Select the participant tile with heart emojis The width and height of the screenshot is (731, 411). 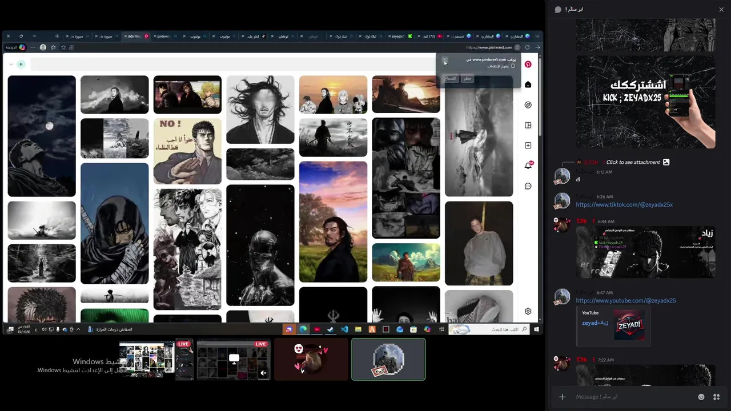pyautogui.click(x=311, y=360)
